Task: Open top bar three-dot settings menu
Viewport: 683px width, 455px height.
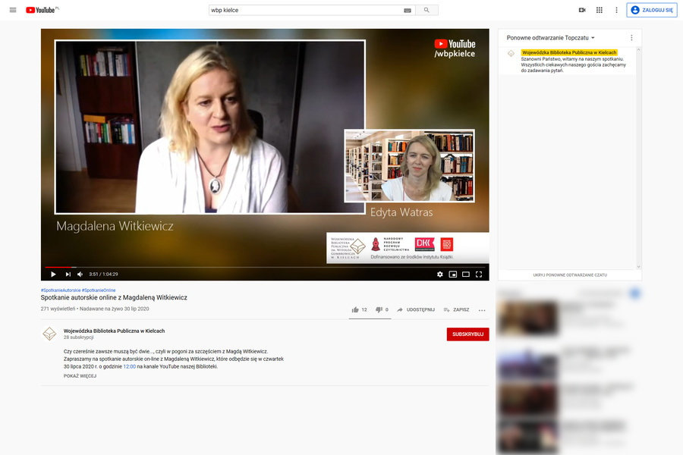Action: pyautogui.click(x=616, y=10)
